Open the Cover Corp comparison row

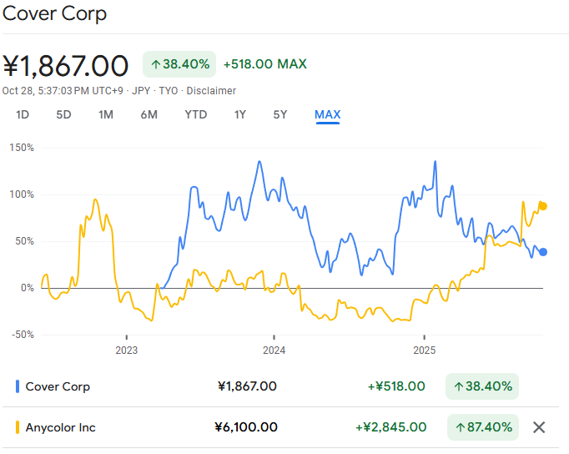tap(280, 386)
